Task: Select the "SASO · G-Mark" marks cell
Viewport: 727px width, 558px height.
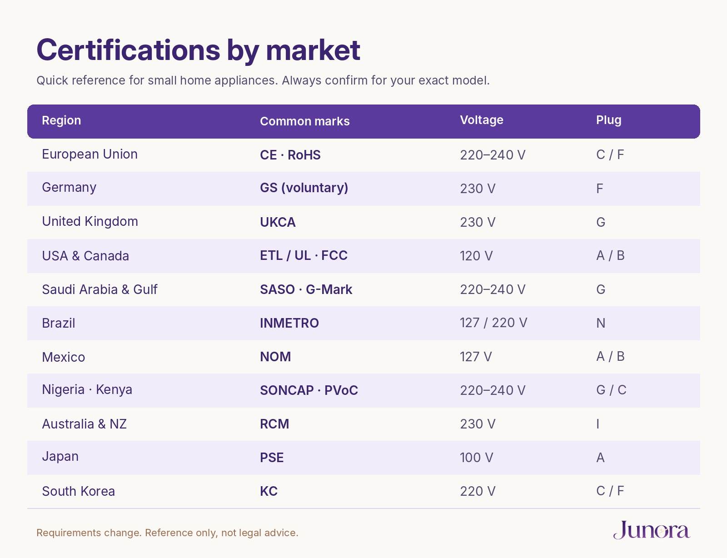Action: (x=306, y=289)
